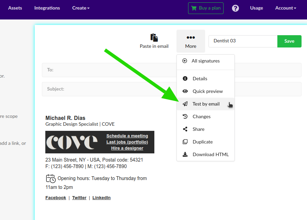
Task: Click the Paste in email copy icon
Action: (x=154, y=38)
